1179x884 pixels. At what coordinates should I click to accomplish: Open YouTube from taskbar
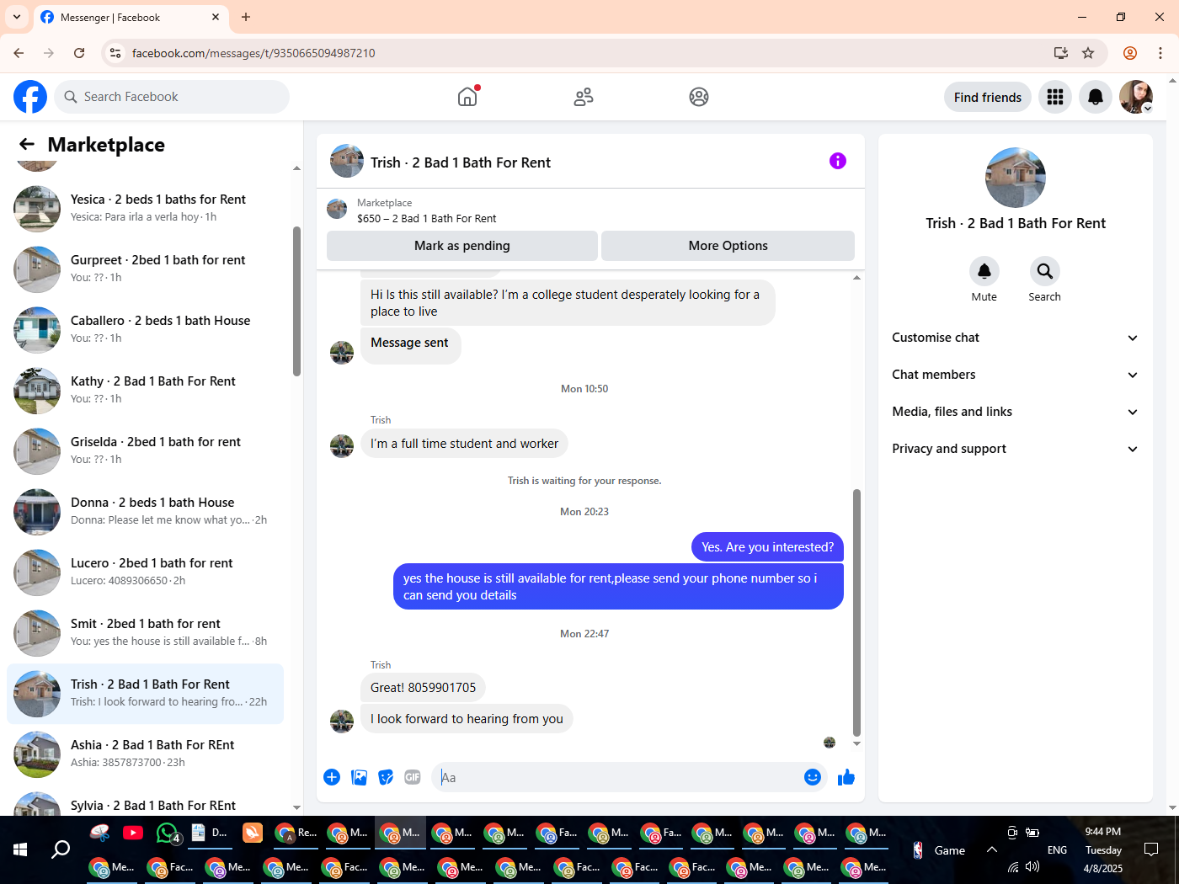click(x=133, y=833)
